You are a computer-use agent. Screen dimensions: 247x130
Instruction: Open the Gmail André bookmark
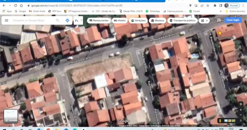pos(37,11)
